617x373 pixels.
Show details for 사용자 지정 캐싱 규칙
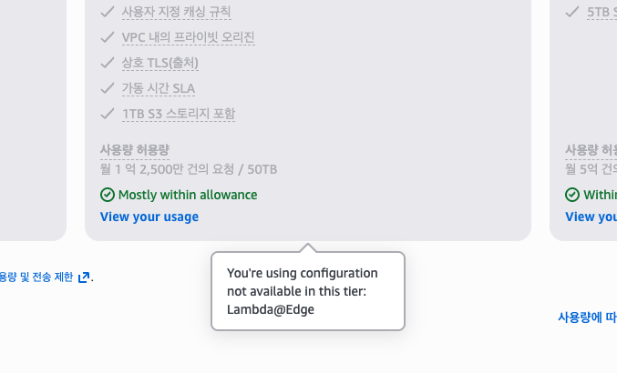(176, 12)
